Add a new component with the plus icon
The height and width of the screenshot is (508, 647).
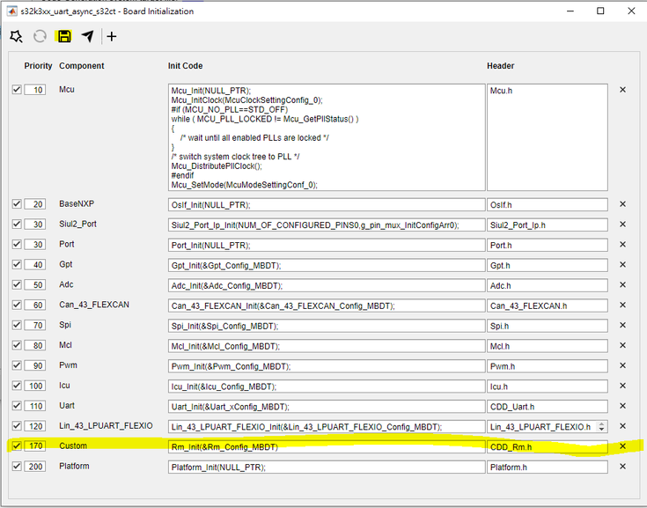tap(112, 36)
